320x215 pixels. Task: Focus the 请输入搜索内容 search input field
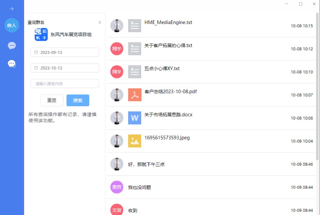(65, 84)
